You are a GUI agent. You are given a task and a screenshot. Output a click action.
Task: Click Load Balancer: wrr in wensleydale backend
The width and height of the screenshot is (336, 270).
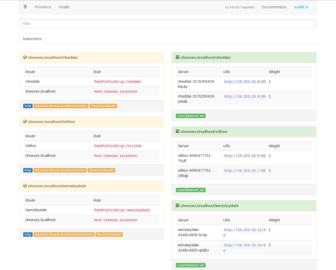(191, 265)
